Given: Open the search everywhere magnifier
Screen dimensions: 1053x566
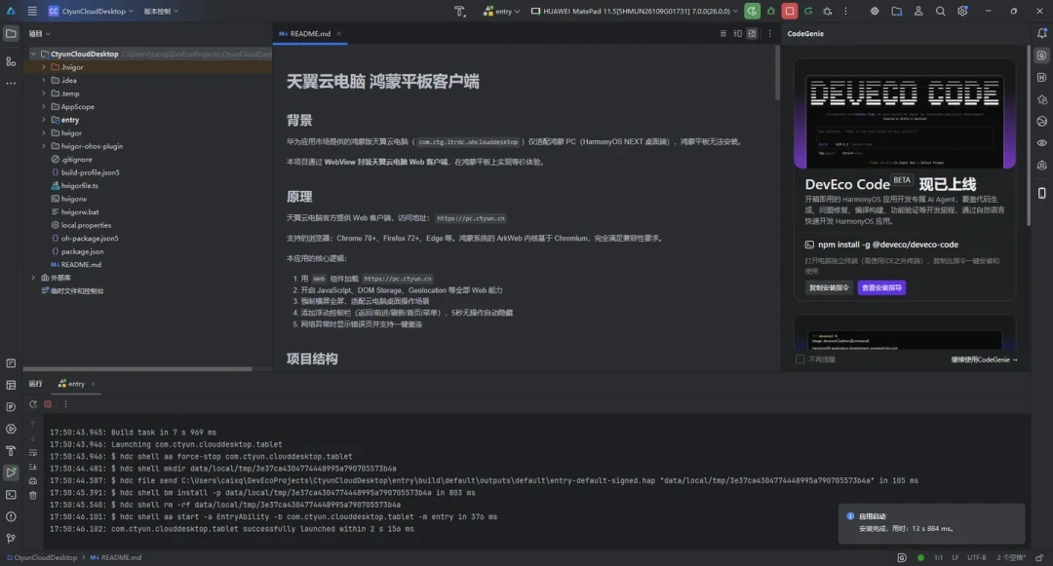Looking at the screenshot, I should (x=940, y=11).
